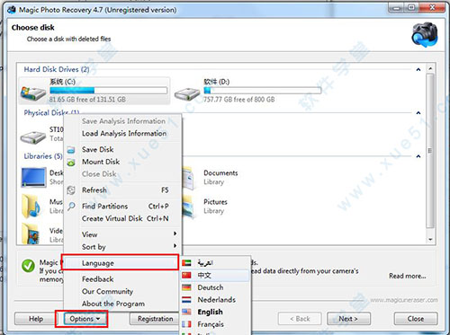
Task: Click the vertical scrollbar thumb
Action: coord(430,151)
